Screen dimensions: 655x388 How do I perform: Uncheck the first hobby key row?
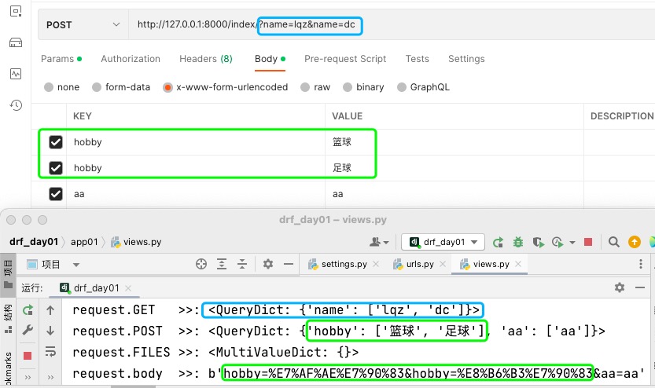click(56, 142)
